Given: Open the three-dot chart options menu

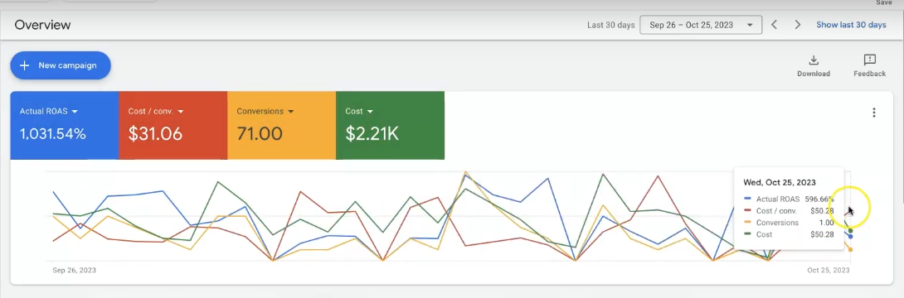Looking at the screenshot, I should [x=874, y=113].
